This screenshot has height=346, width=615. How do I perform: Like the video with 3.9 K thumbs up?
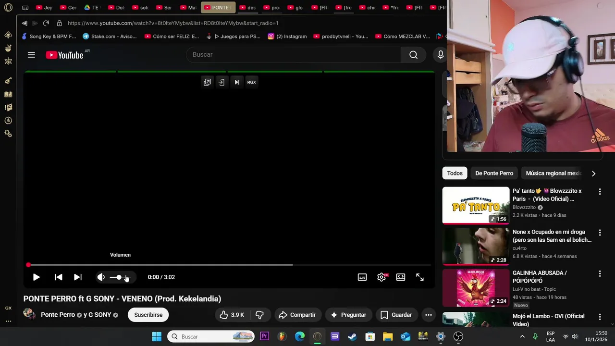tap(232, 315)
